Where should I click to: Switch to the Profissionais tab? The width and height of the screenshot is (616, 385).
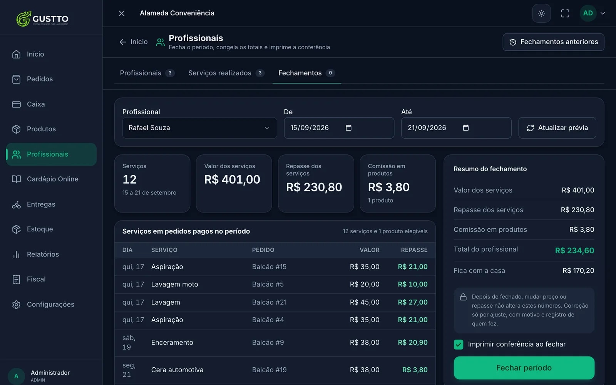(147, 73)
